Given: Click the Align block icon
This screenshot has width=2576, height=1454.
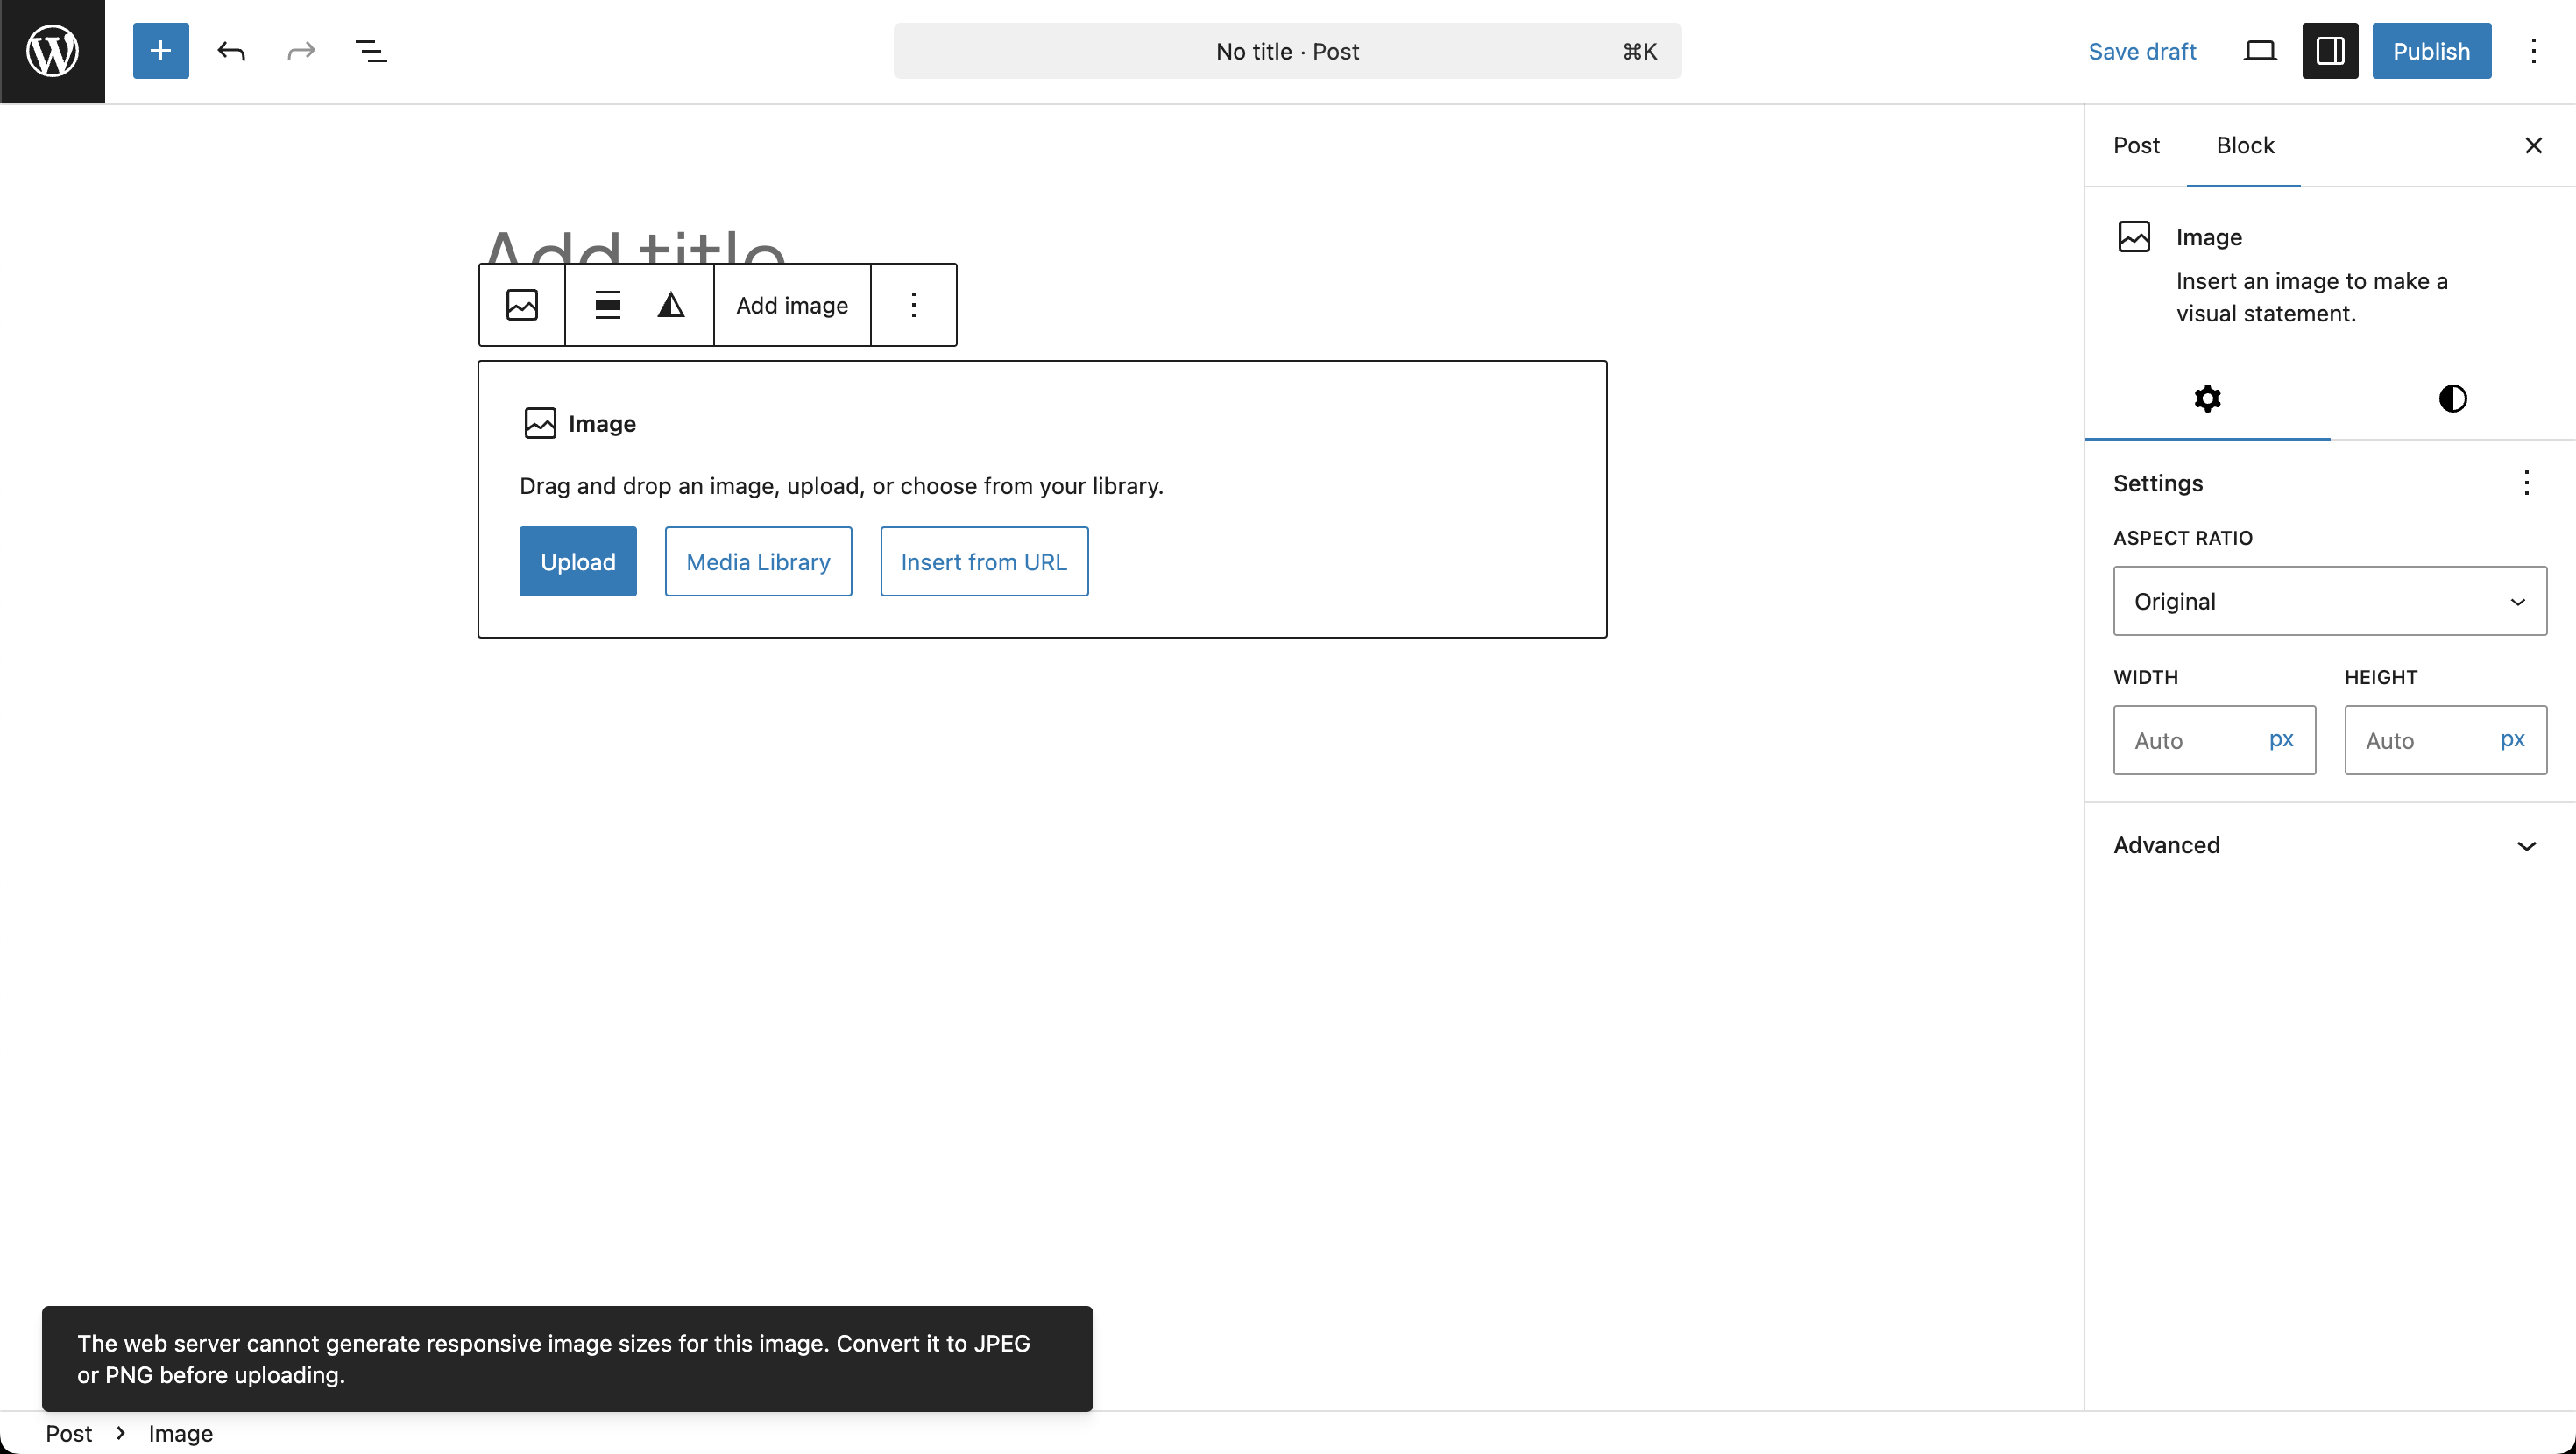Looking at the screenshot, I should 608,305.
